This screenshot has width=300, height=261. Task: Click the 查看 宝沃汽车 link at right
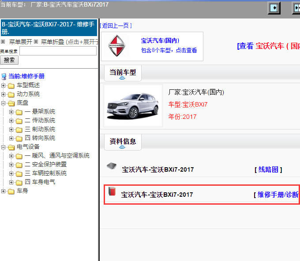pos(268,46)
